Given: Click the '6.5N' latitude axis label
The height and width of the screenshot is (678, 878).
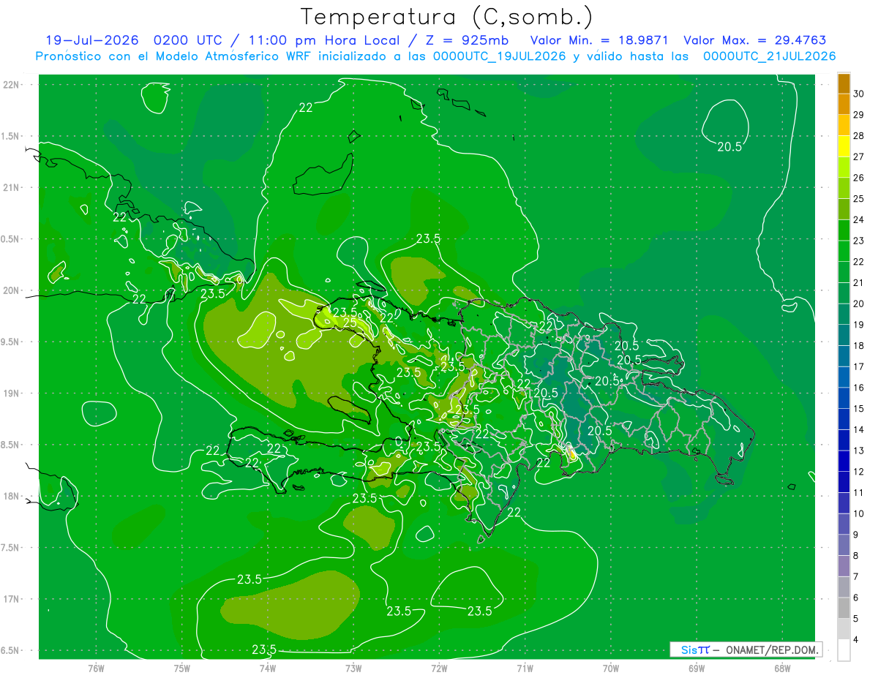Looking at the screenshot, I should coord(11,651).
